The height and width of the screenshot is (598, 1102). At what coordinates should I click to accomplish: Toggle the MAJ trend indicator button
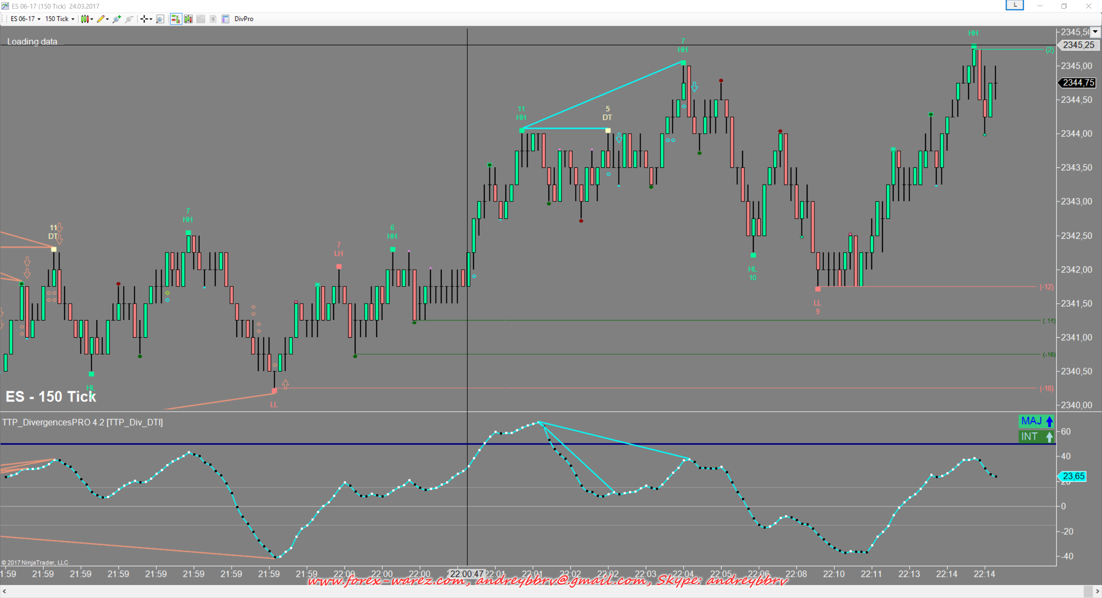pos(1036,421)
